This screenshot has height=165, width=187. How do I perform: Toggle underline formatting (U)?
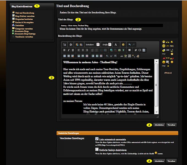point(73,50)
